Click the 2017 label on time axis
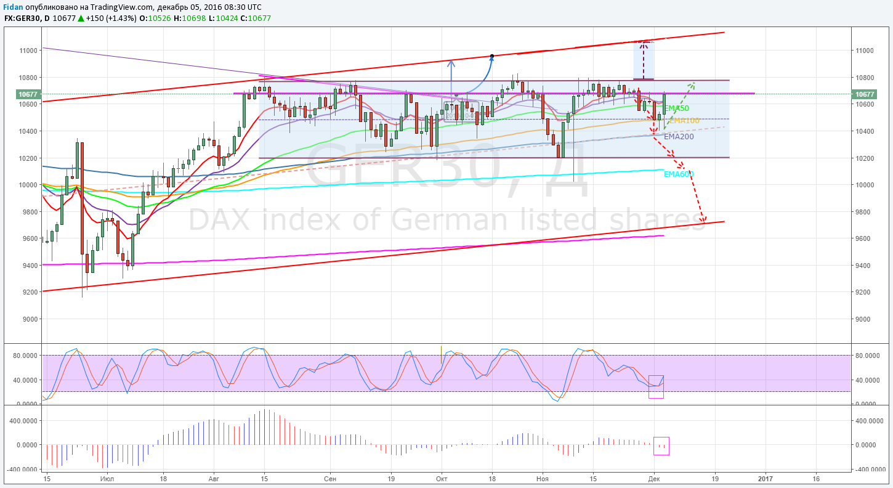The image size is (893, 488). point(766,478)
